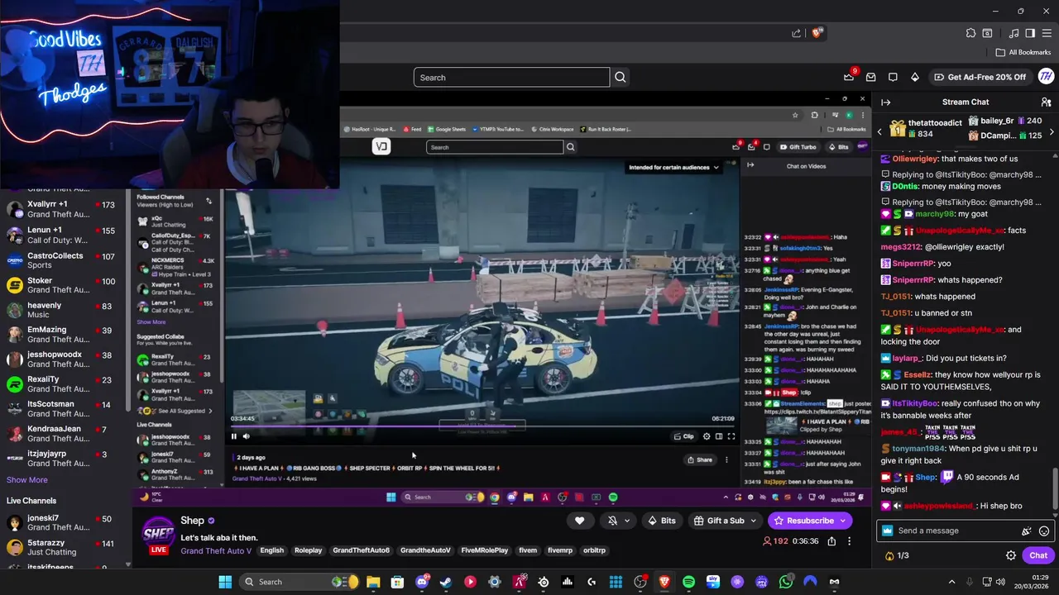Viewport: 1059px width, 595px height.
Task: Select the Roleplay tag
Action: [309, 550]
